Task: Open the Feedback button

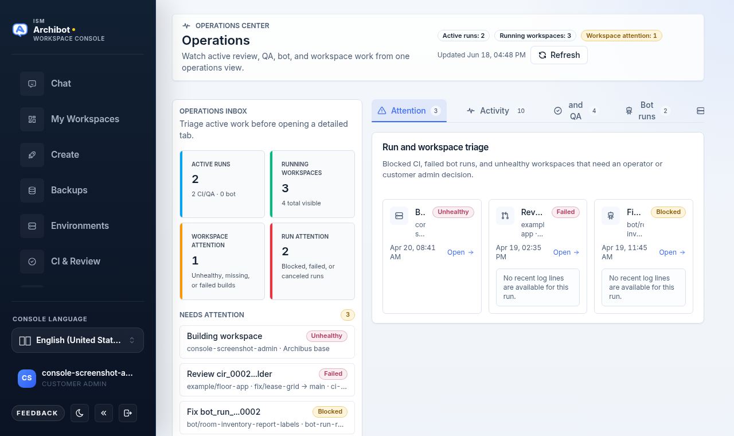Action: pyautogui.click(x=38, y=413)
